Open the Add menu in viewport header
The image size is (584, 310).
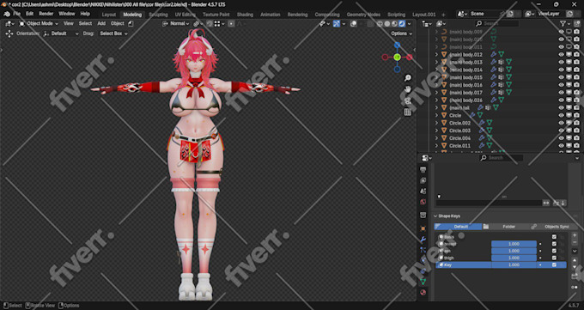(x=101, y=23)
